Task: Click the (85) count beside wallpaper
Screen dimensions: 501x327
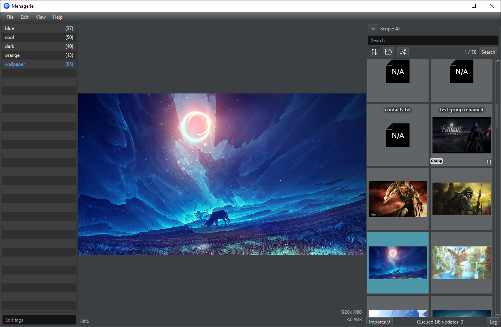Action: click(x=69, y=64)
